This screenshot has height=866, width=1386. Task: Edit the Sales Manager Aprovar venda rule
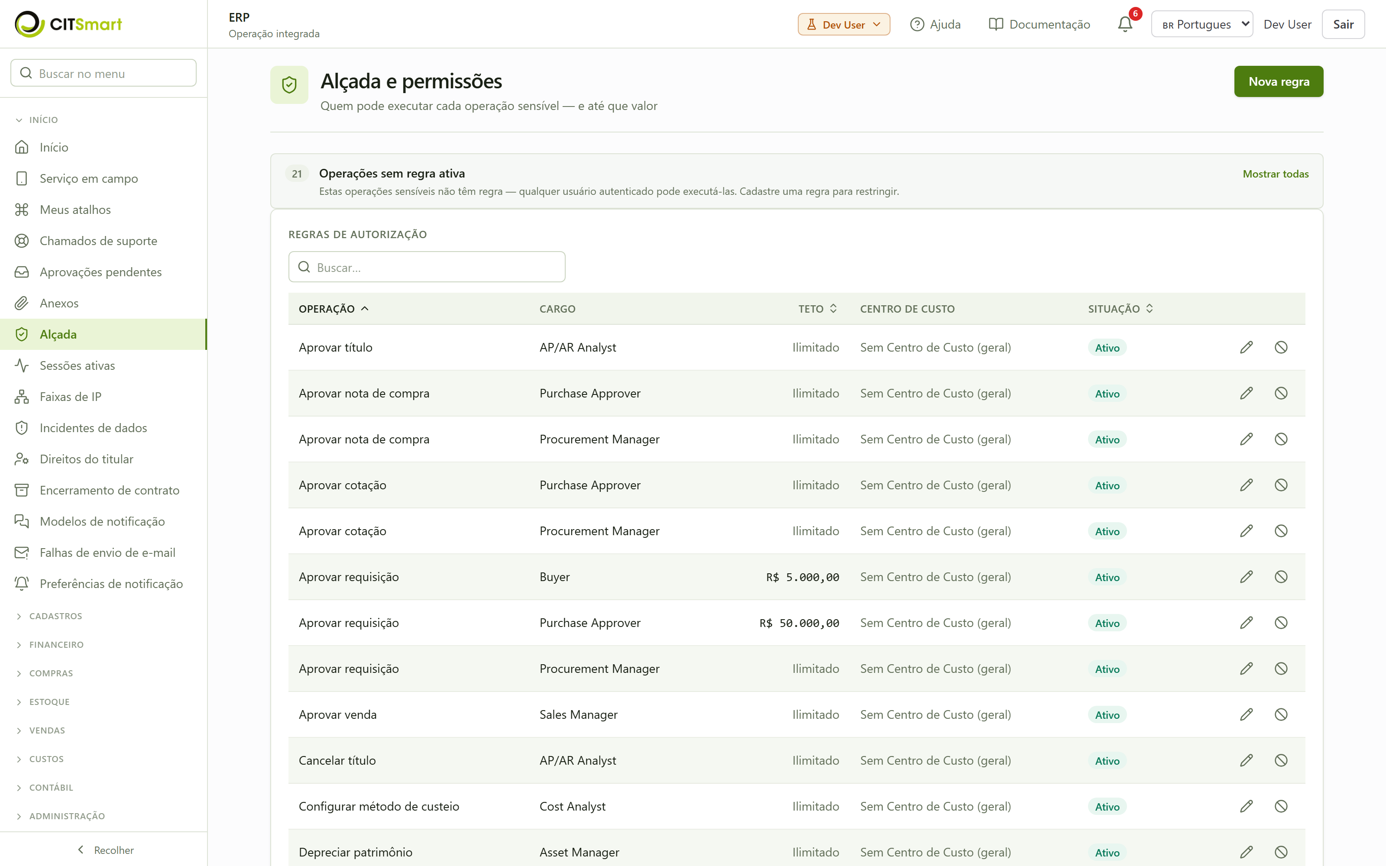1246,715
